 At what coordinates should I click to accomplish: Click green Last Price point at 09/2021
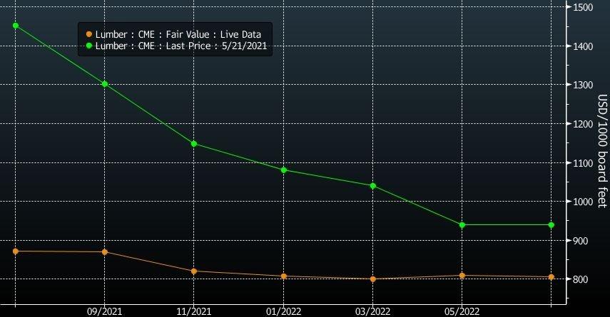105,84
